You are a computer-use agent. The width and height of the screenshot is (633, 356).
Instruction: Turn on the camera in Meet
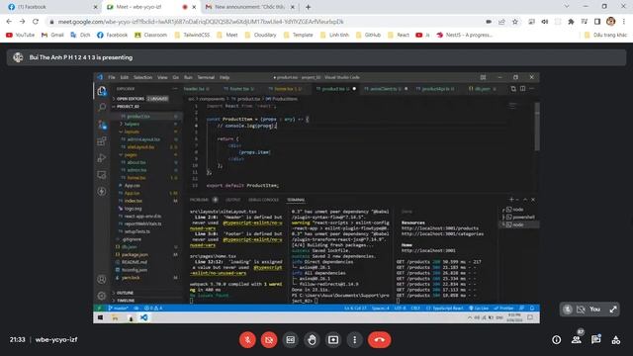tap(269, 340)
